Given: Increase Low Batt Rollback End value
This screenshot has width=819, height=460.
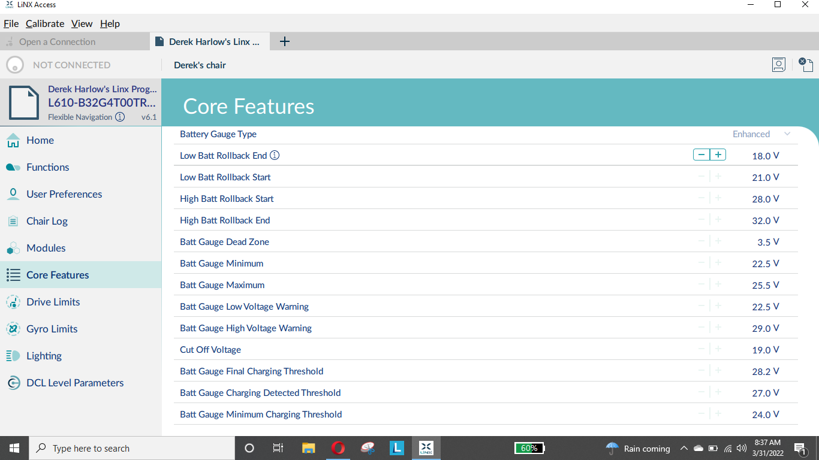Looking at the screenshot, I should coord(718,155).
